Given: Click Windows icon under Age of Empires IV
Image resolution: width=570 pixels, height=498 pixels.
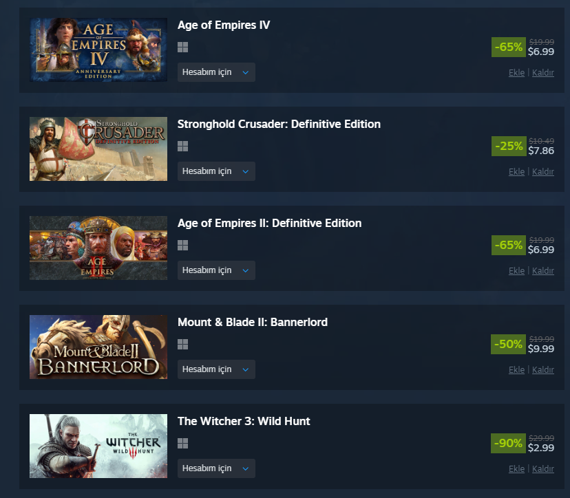Looking at the screenshot, I should click(182, 47).
